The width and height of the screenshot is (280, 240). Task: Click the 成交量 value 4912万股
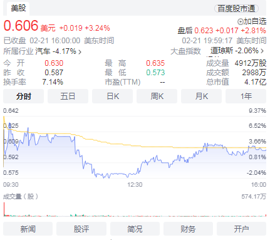coord(251,63)
